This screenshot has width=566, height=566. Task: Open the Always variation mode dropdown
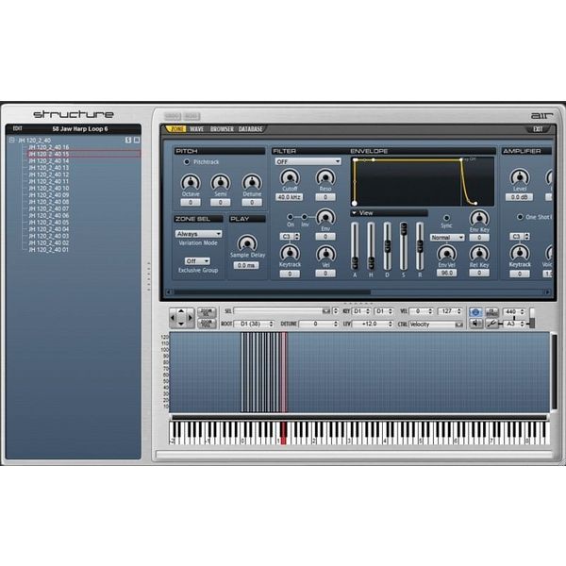click(x=199, y=233)
